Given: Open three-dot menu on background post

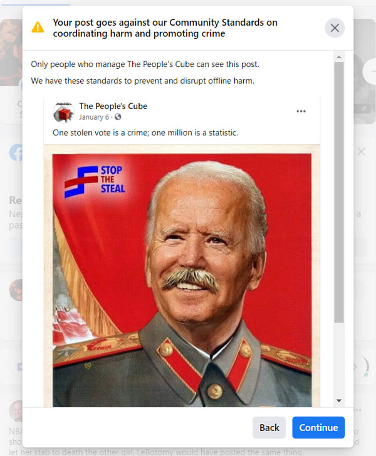Looking at the screenshot, I should pyautogui.click(x=357, y=410).
